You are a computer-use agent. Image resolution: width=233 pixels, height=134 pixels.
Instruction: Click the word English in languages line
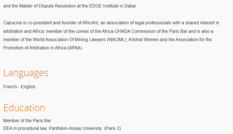tap(28, 87)
